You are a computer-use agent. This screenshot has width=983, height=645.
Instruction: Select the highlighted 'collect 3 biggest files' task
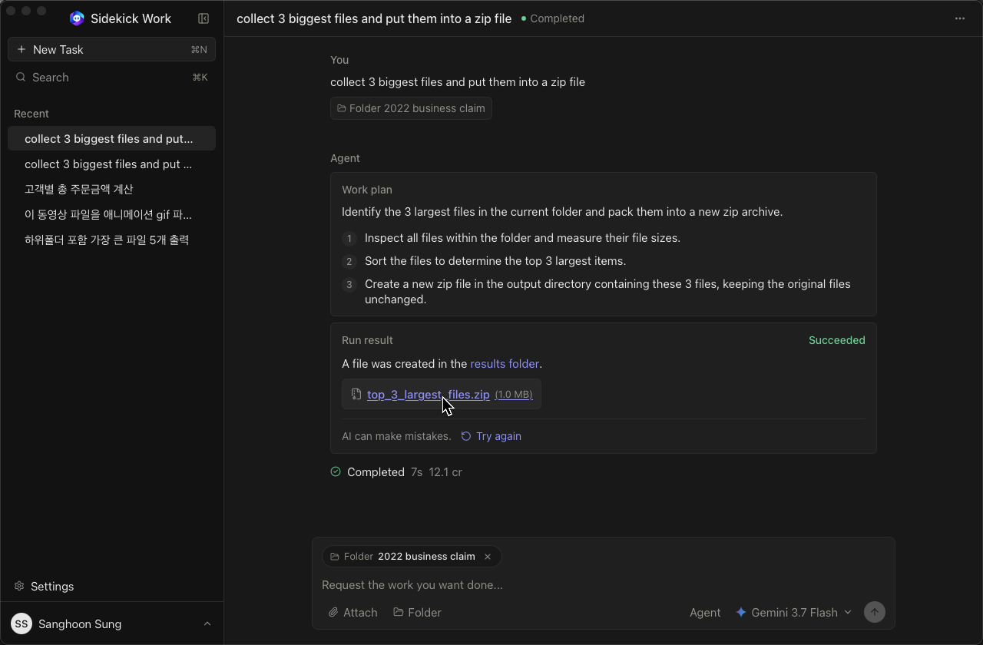click(x=111, y=138)
